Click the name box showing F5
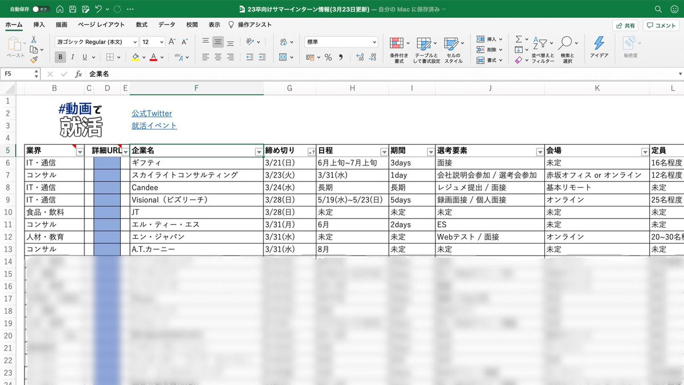 coord(17,74)
